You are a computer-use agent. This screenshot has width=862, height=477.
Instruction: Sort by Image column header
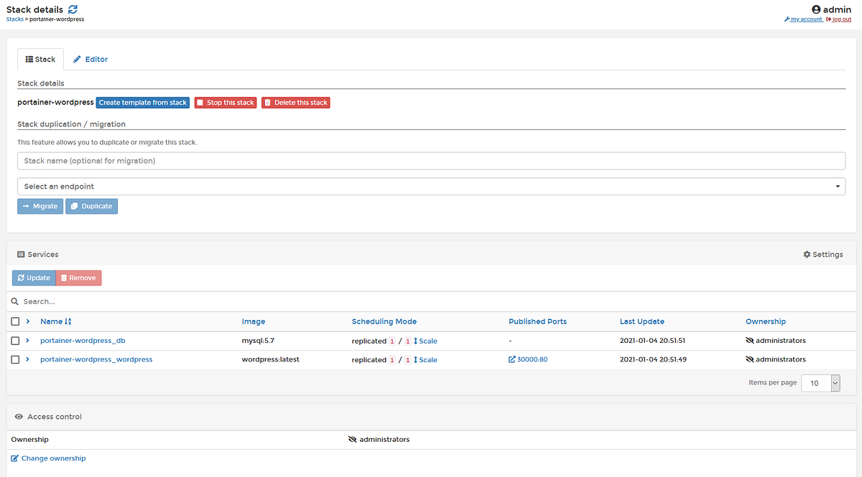254,321
